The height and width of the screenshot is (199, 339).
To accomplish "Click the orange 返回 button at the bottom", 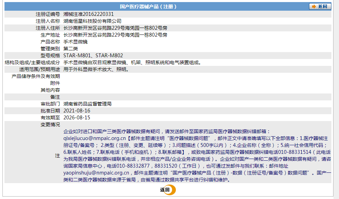I will pos(168,190).
